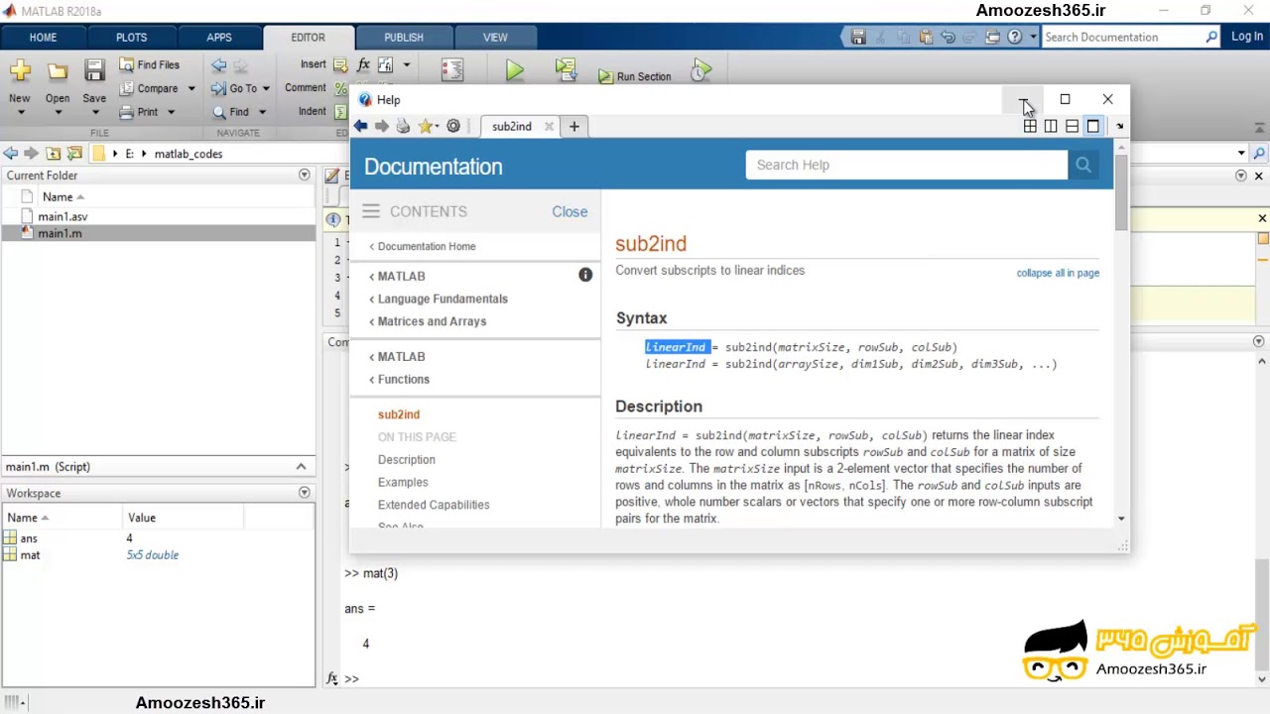Click the hamburger icon beside CONTENTS
The width and height of the screenshot is (1270, 714).
[371, 211]
